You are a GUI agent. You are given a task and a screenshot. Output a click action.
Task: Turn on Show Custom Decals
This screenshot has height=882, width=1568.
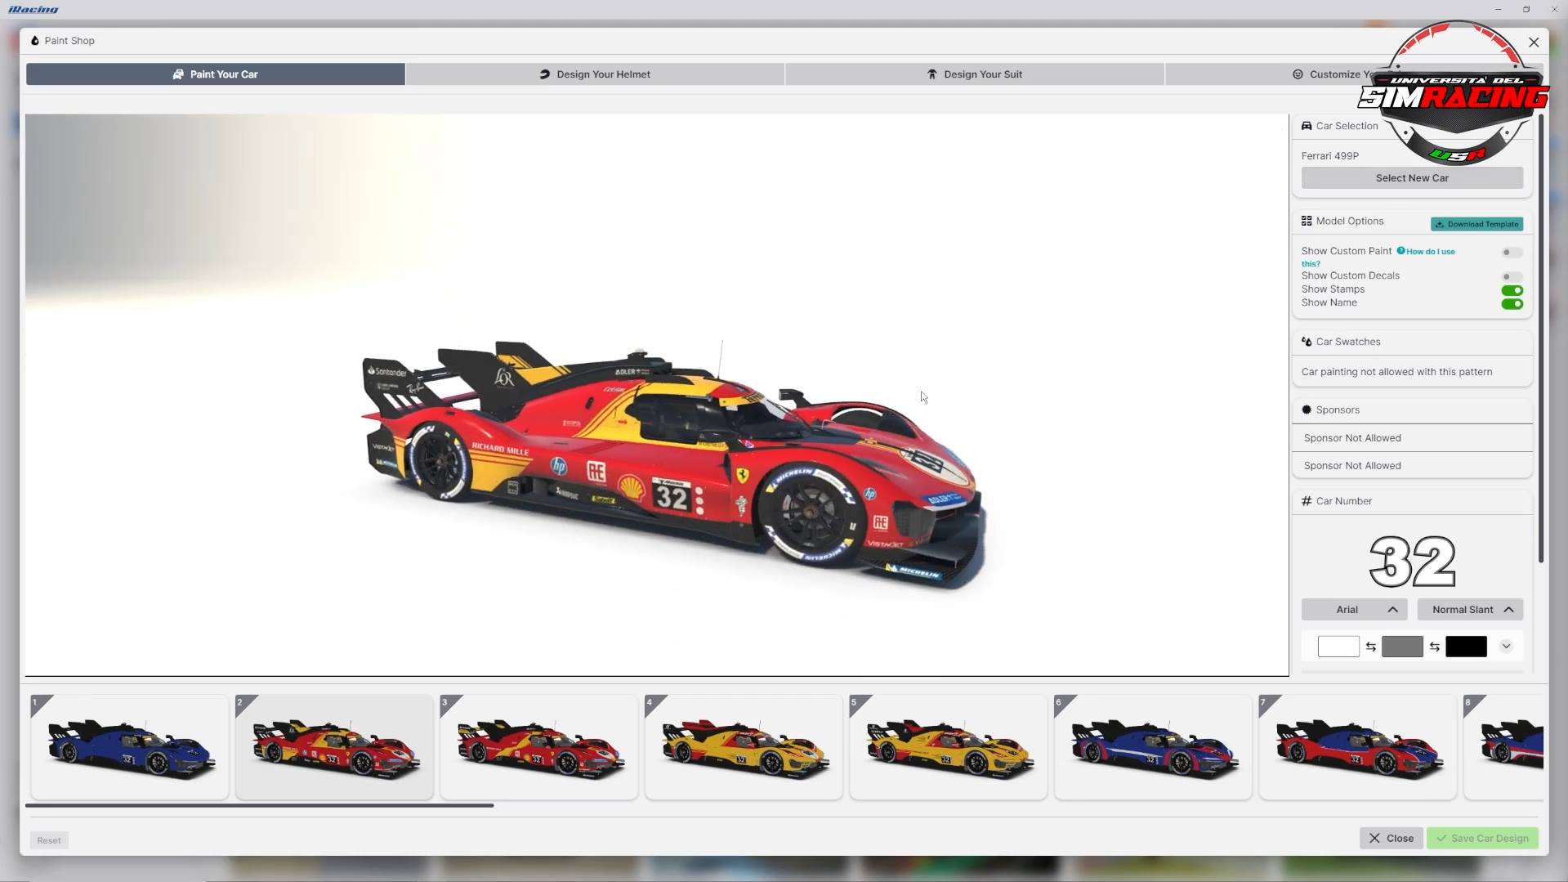(x=1512, y=276)
